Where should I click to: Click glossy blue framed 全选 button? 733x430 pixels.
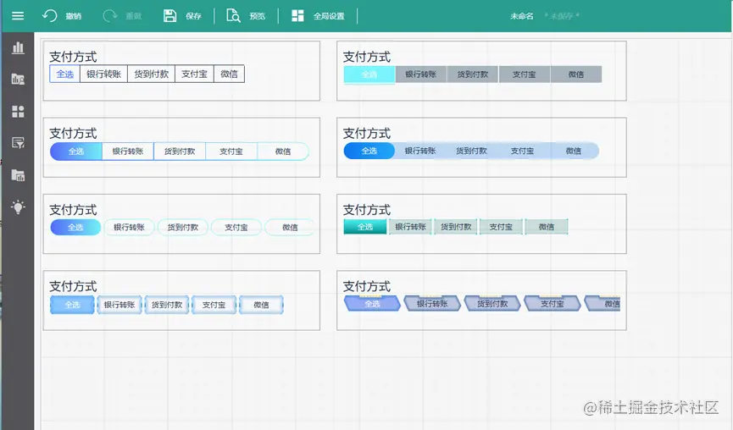point(73,305)
